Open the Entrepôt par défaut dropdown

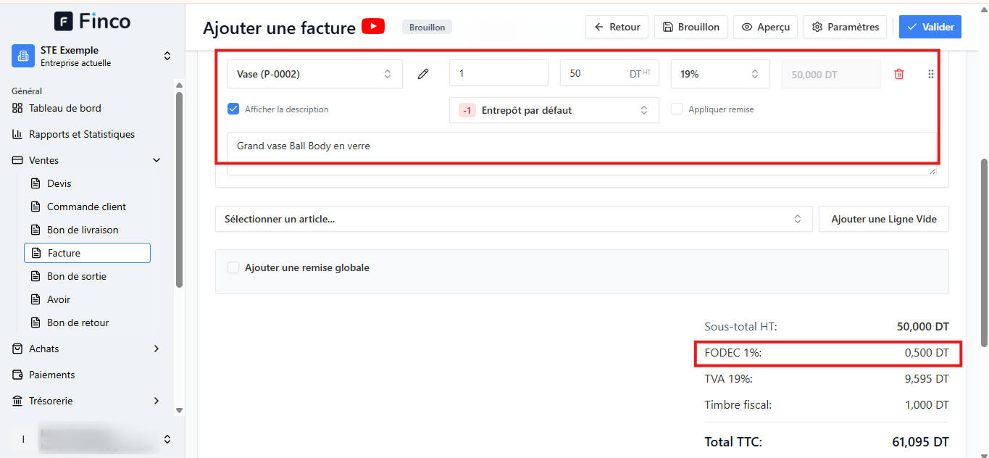pos(554,110)
